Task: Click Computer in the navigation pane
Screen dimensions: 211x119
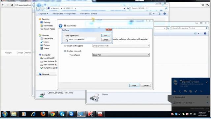Action: pos(45,55)
